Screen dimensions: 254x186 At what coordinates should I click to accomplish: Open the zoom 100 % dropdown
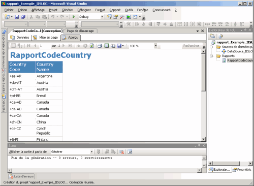[155, 46]
